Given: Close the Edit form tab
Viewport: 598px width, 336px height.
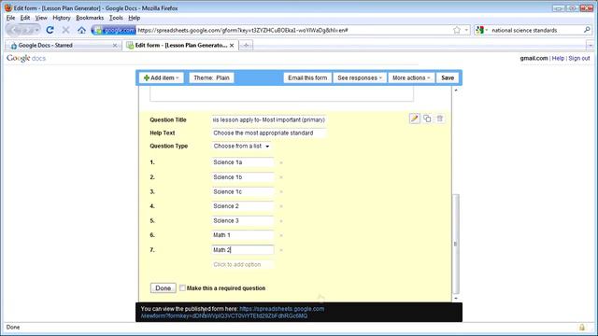Looking at the screenshot, I should click(232, 46).
